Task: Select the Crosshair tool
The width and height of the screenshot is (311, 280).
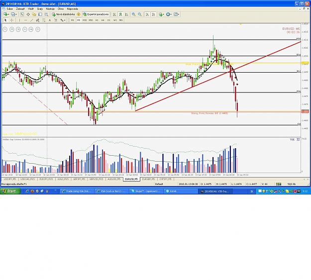Action: 12,20
